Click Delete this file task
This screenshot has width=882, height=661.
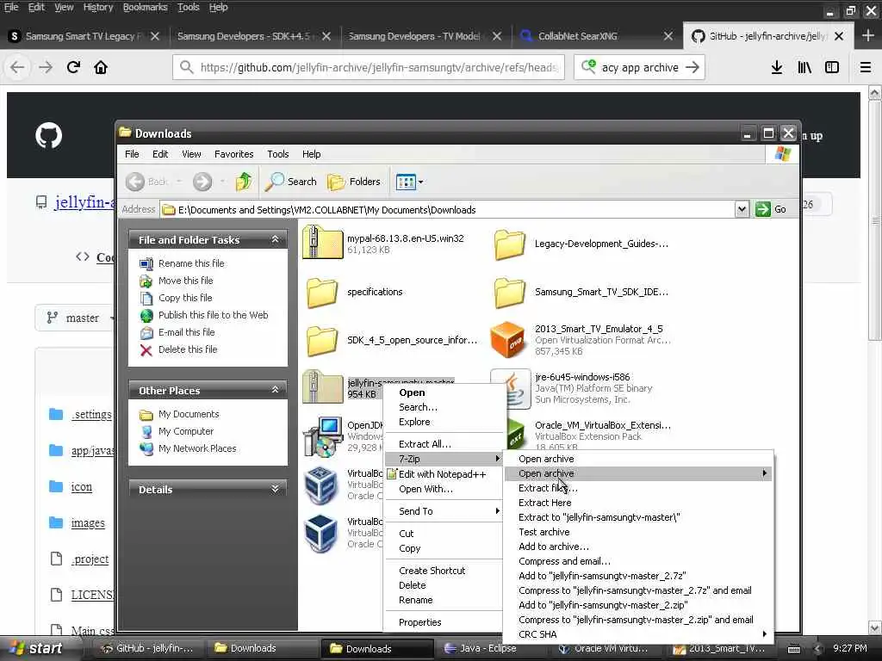coord(187,349)
